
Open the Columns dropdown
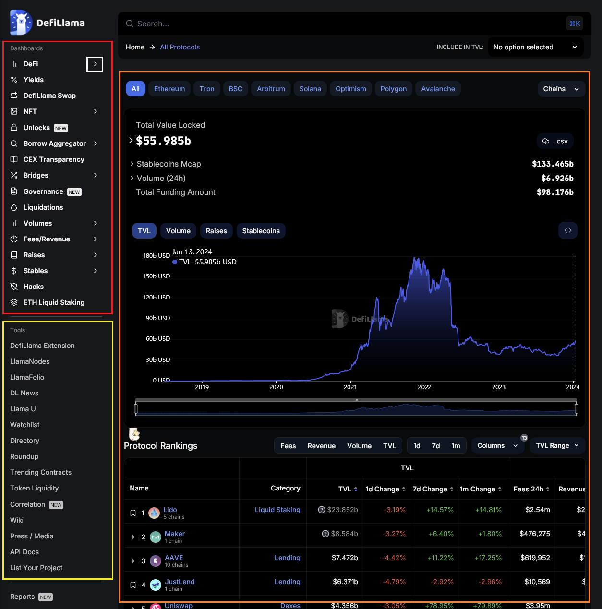[498, 445]
